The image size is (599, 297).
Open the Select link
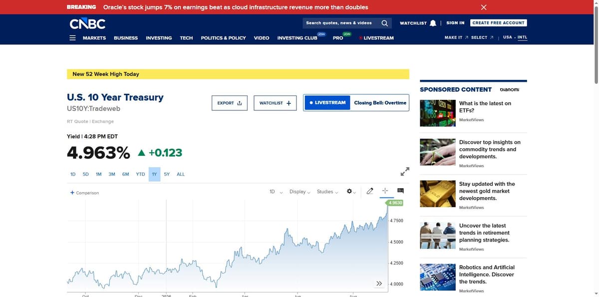click(482, 37)
